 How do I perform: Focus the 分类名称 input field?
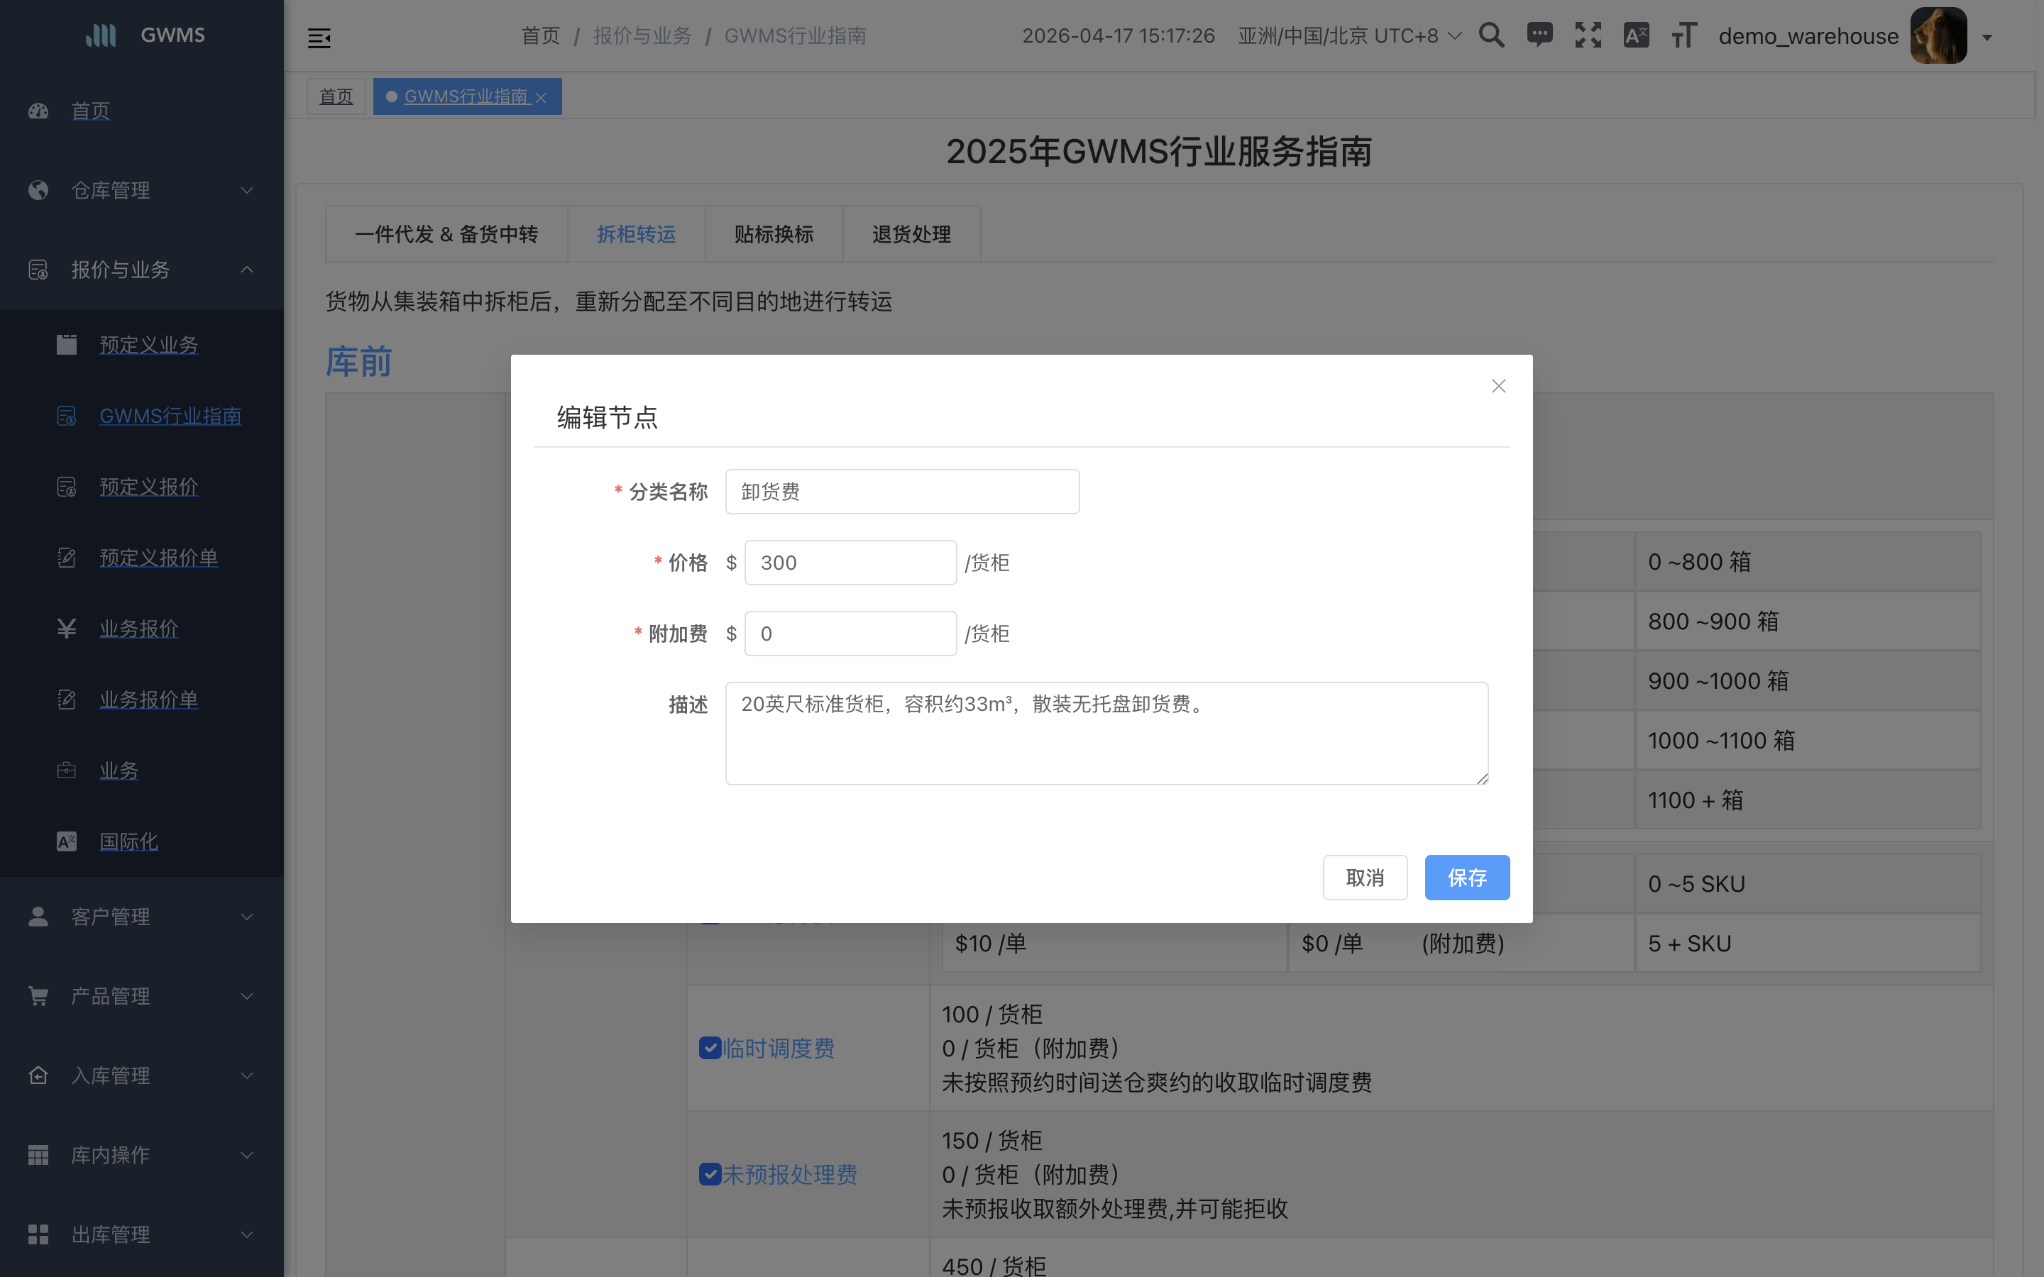(x=902, y=492)
